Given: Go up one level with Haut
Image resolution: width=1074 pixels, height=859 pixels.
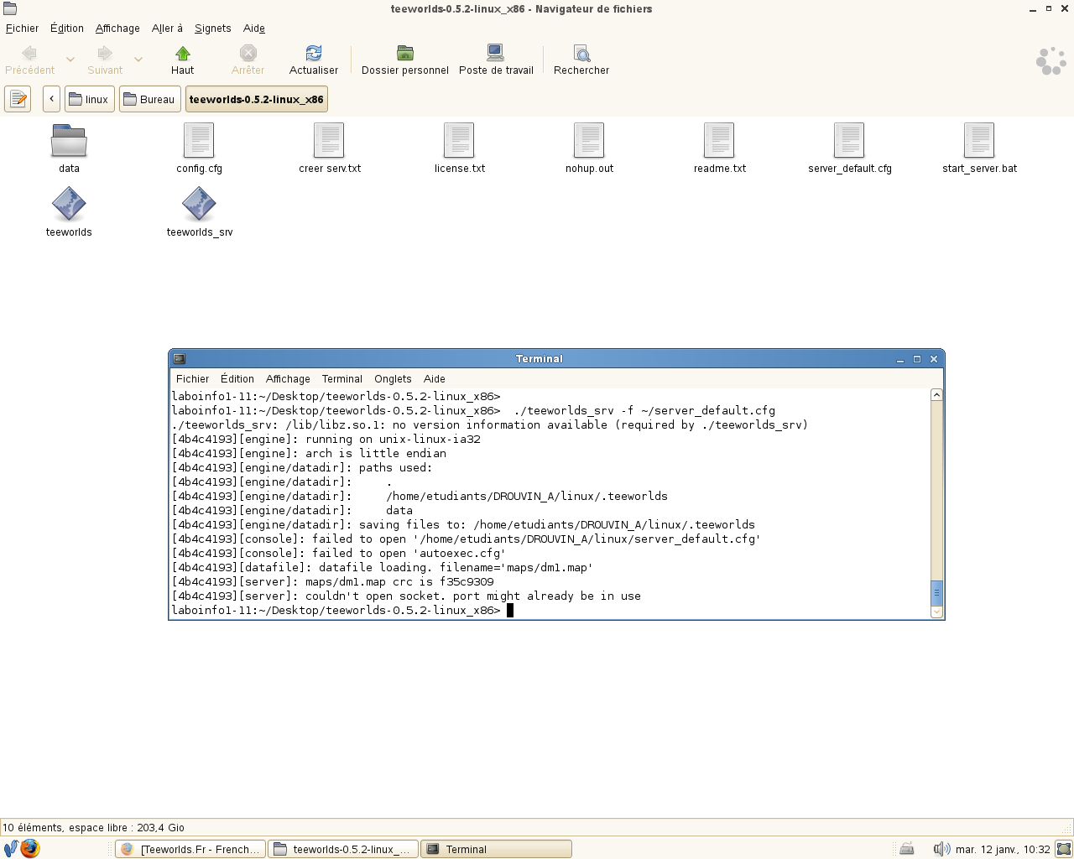Looking at the screenshot, I should click(182, 57).
